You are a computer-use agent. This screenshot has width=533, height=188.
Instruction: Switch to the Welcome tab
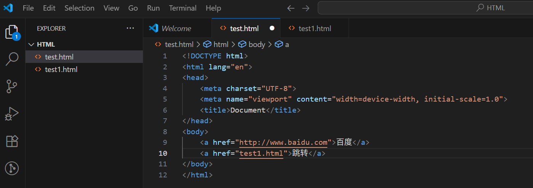click(177, 28)
